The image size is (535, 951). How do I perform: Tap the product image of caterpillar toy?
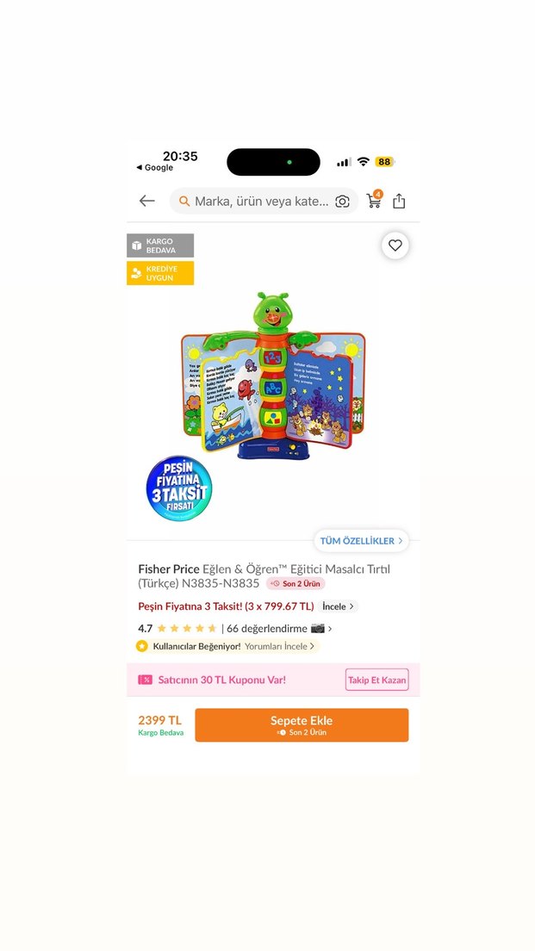tap(274, 376)
